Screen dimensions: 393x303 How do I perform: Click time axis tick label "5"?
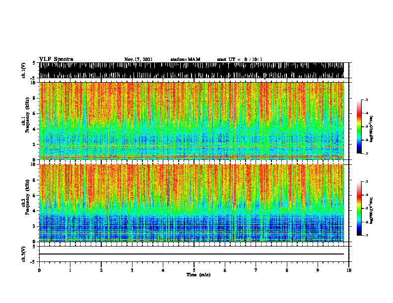click(x=194, y=270)
